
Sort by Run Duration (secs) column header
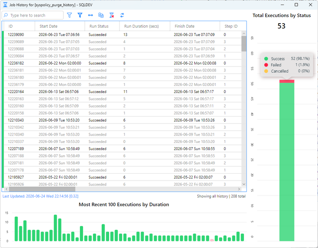(145, 26)
